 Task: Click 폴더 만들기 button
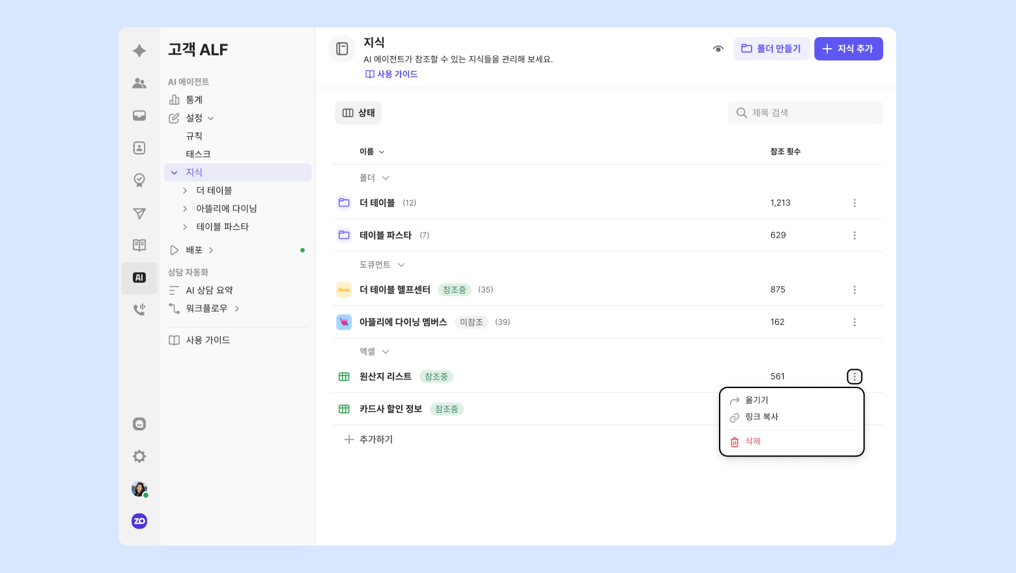coord(771,49)
